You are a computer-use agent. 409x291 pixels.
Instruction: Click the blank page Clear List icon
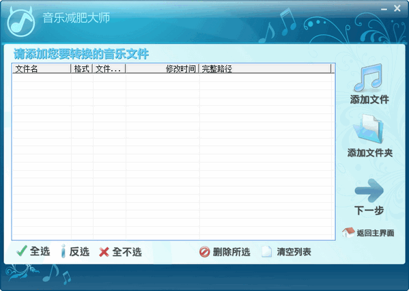[x=266, y=251]
